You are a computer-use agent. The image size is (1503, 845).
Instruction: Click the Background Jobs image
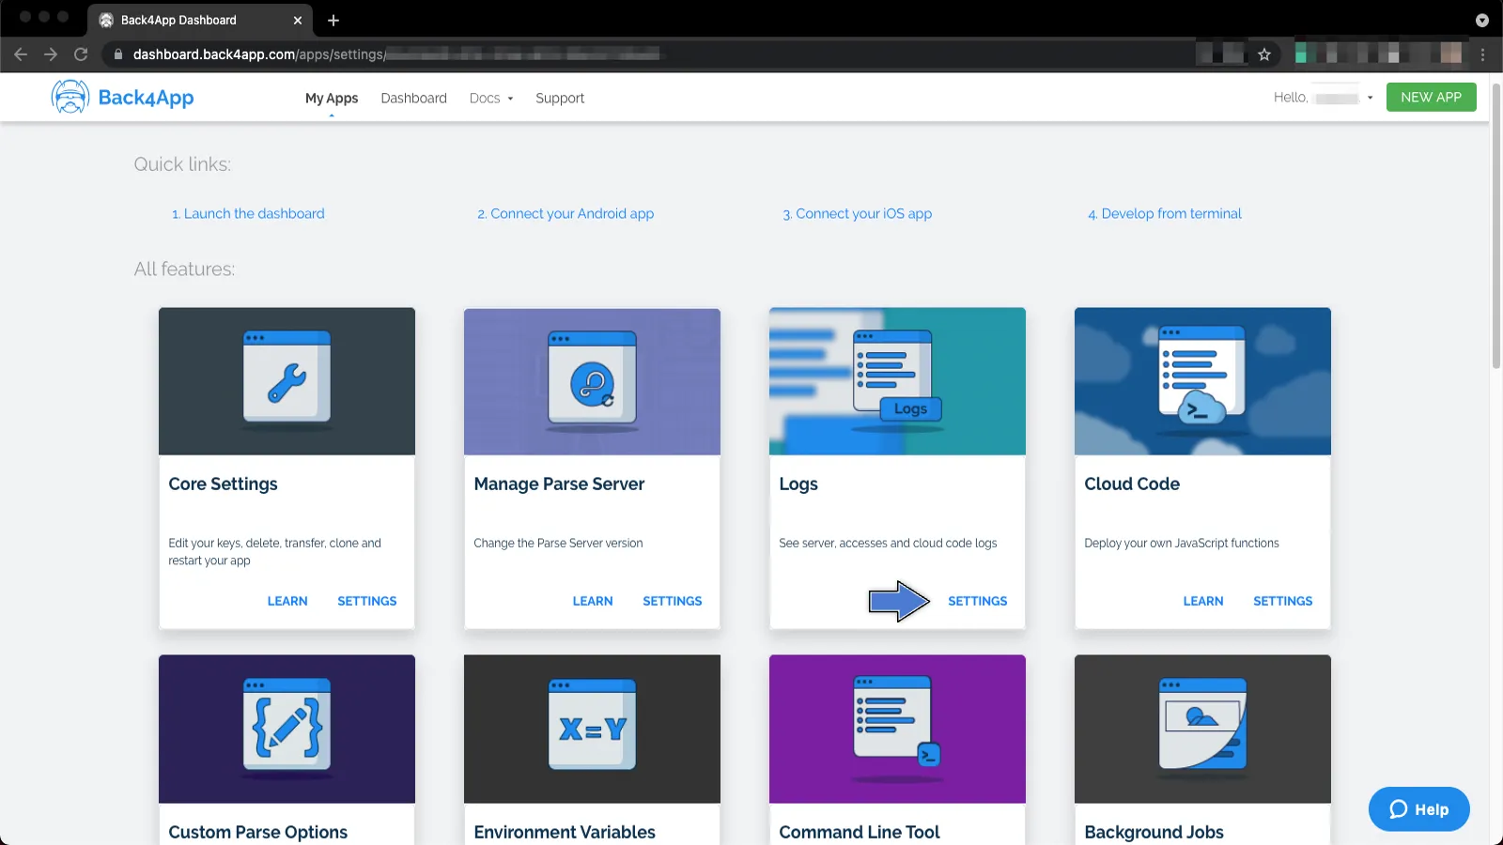1202,729
